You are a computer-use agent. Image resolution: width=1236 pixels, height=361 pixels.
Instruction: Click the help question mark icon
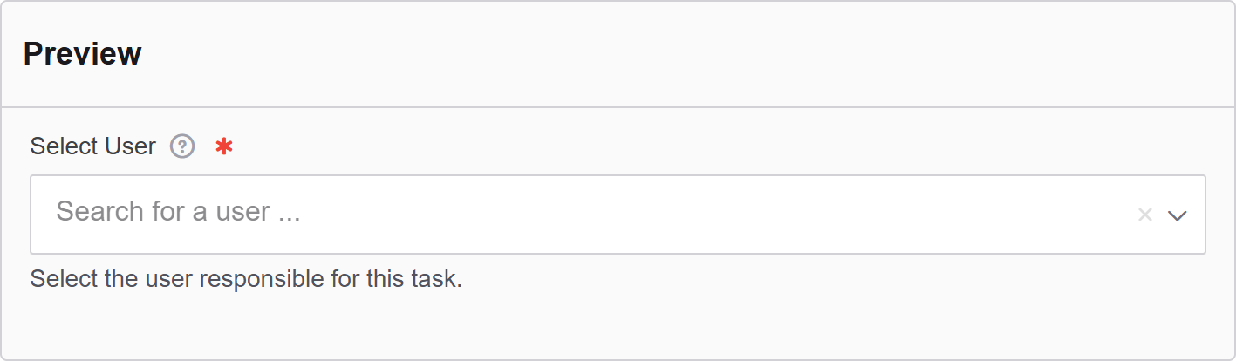(182, 146)
